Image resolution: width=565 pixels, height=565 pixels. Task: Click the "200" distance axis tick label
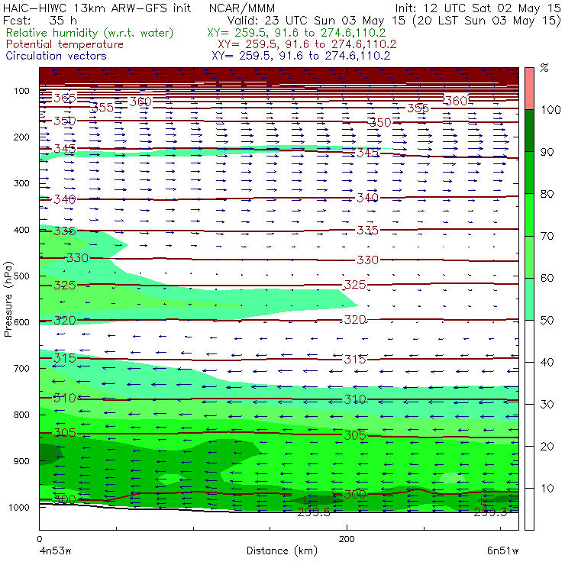pyautogui.click(x=347, y=539)
